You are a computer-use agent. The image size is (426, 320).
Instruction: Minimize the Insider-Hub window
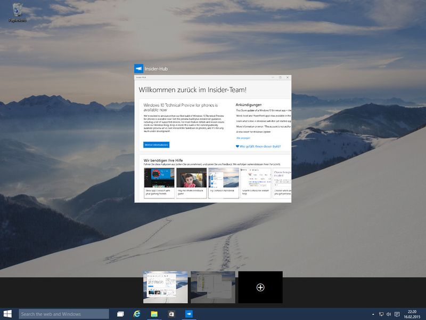point(273,77)
